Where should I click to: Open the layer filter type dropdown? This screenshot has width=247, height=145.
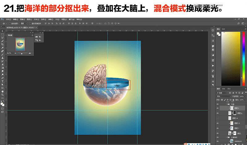pos(222,93)
